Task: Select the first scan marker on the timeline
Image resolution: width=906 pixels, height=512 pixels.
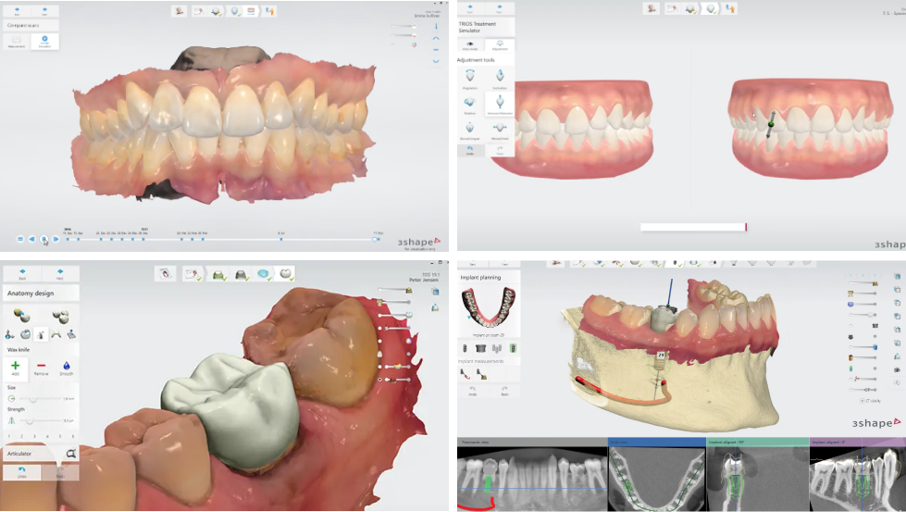Action: [x=68, y=239]
